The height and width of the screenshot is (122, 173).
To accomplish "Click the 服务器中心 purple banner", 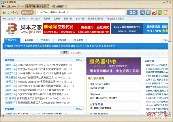I will (114, 66).
